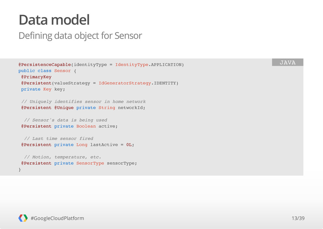Image resolution: width=323 pixels, height=229 pixels.
Task: Click the #GoogleCloudPlatform hashtag text
Action: (57, 218)
